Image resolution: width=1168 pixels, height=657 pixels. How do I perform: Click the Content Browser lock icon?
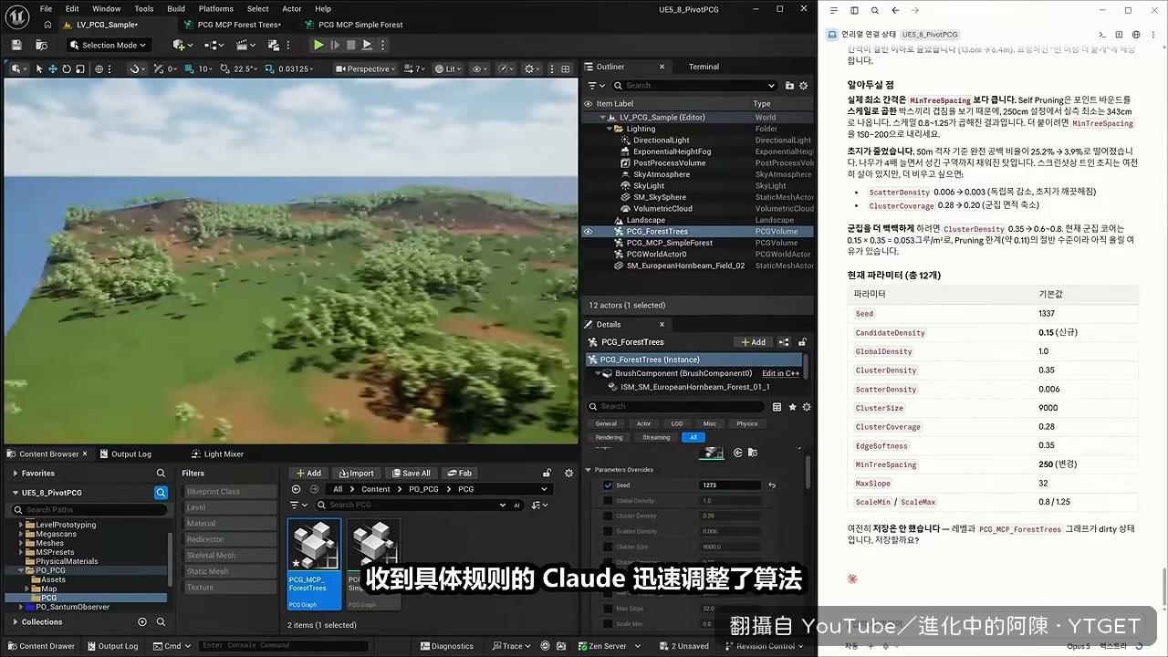coord(547,473)
